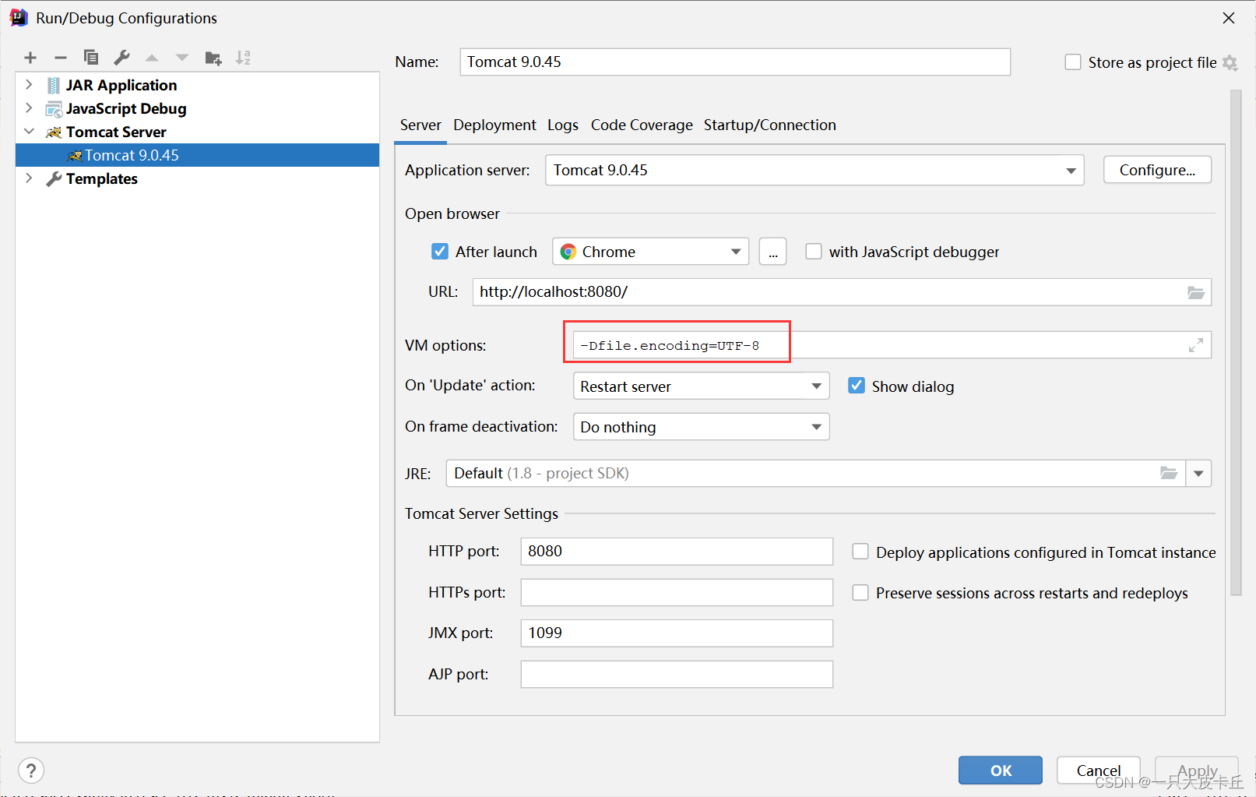This screenshot has height=797, width=1256.
Task: Create a new folder for configurations
Action: [213, 58]
